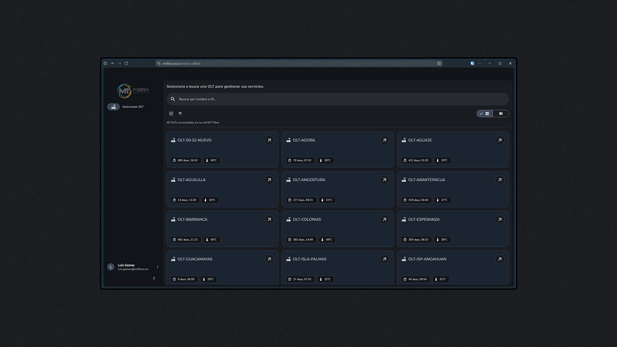617x347 pixels.
Task: Click the Seleccionar OLT router icon
Action: [x=113, y=107]
